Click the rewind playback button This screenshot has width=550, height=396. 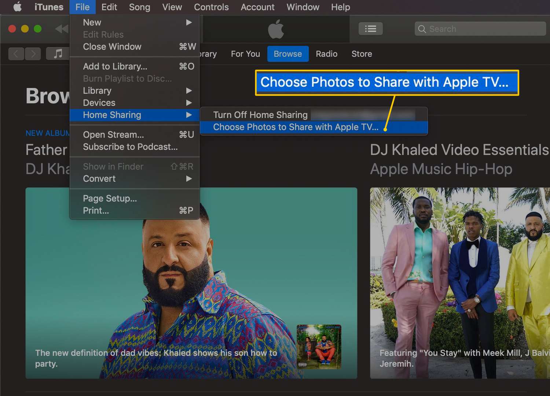pyautogui.click(x=62, y=29)
